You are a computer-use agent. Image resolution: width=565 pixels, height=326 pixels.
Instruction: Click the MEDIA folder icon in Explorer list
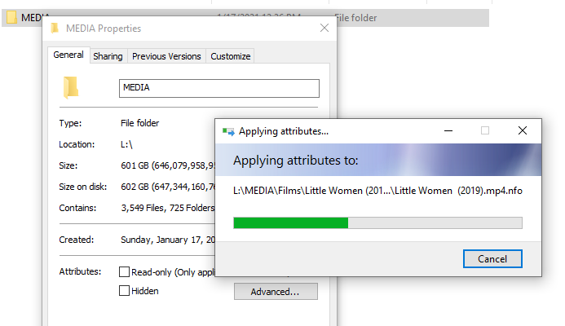11,17
